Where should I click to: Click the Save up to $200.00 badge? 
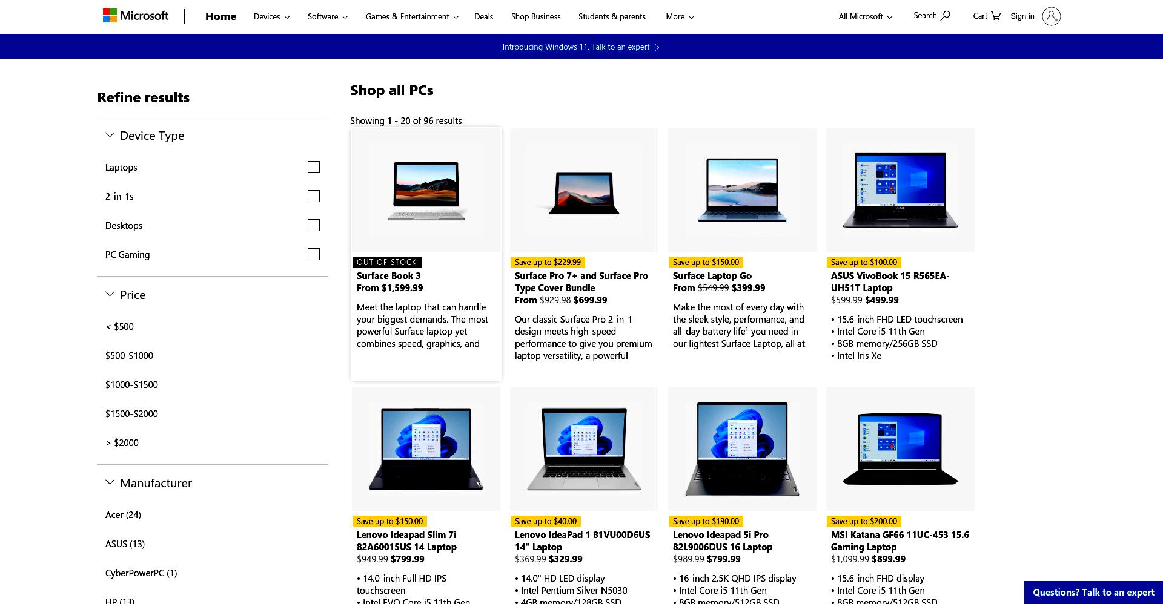[864, 521]
